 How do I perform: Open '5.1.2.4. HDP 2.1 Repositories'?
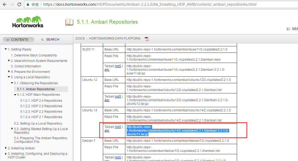[41, 117]
